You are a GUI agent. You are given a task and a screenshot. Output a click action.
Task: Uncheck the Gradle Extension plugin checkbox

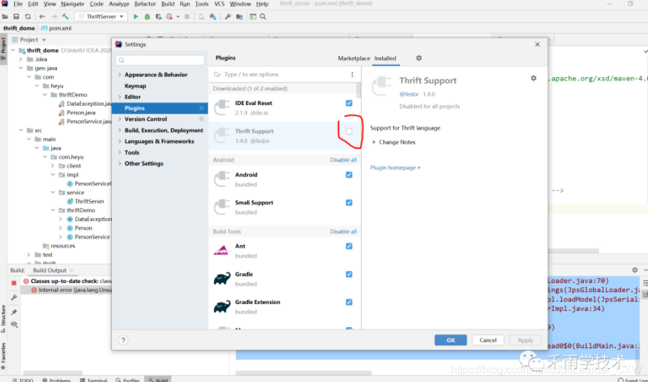click(349, 302)
